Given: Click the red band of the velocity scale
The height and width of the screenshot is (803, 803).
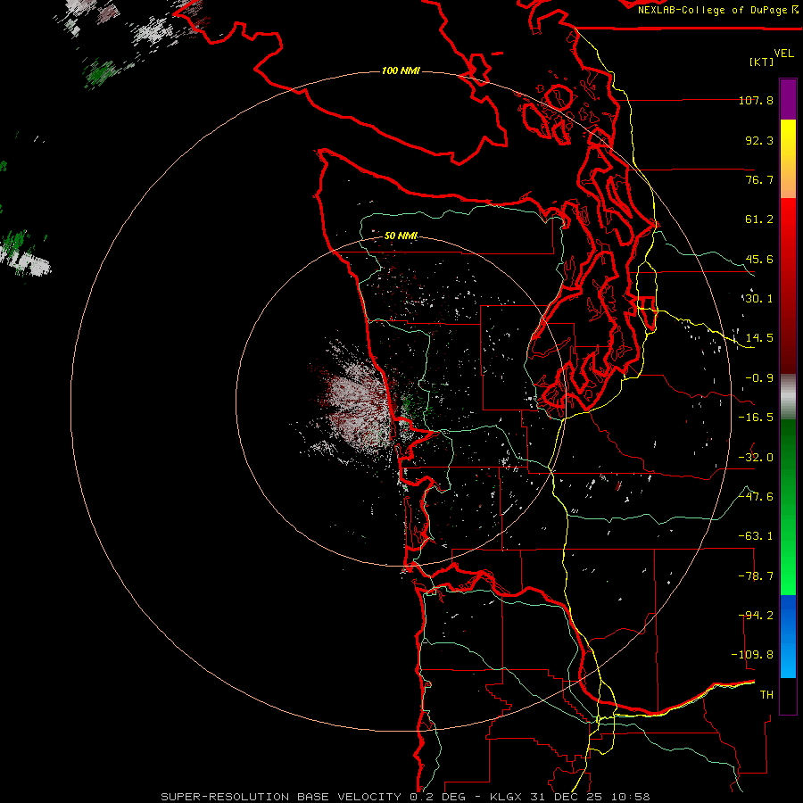Looking at the screenshot, I should click(788, 286).
